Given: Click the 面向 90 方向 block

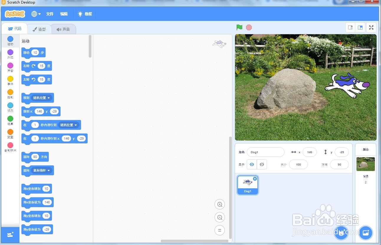Looking at the screenshot, I should point(35,157).
